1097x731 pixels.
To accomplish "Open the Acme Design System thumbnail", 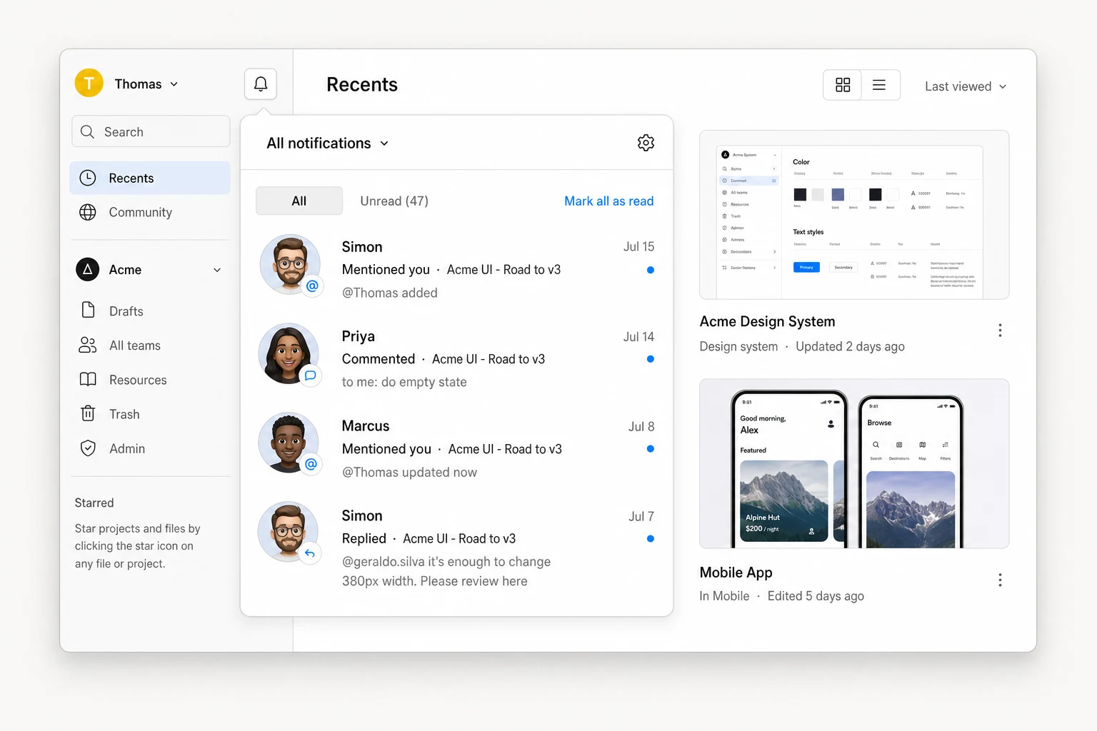I will pyautogui.click(x=854, y=215).
